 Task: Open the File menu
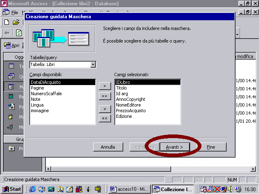click(x=15, y=13)
